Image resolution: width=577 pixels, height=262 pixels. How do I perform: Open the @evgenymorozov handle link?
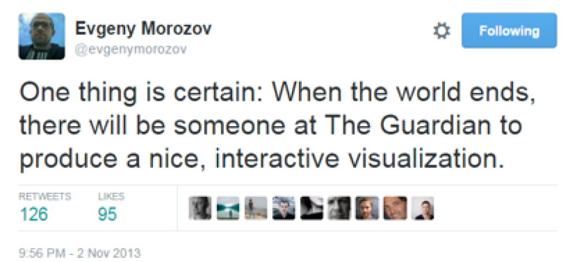click(130, 50)
